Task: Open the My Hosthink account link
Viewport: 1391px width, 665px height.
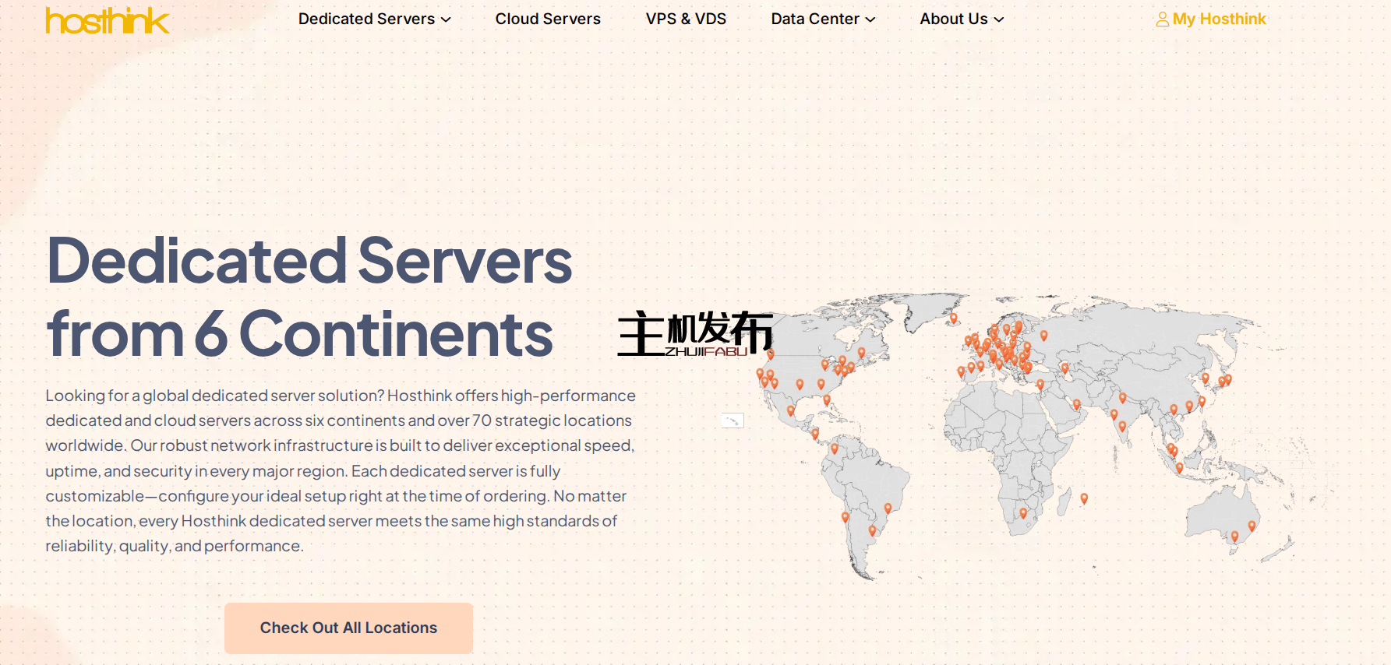Action: coord(1219,19)
